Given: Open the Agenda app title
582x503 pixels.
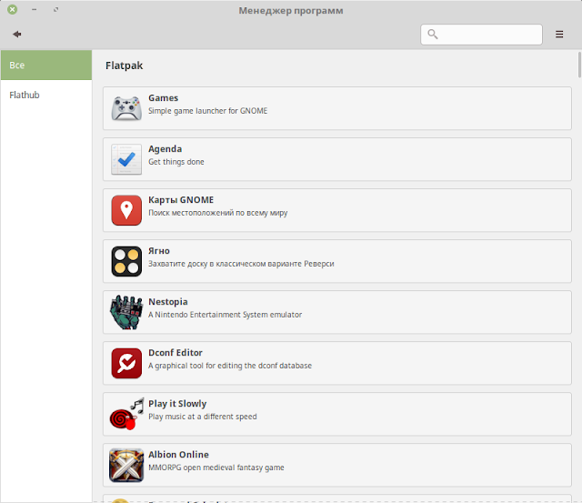Looking at the screenshot, I should 166,149.
